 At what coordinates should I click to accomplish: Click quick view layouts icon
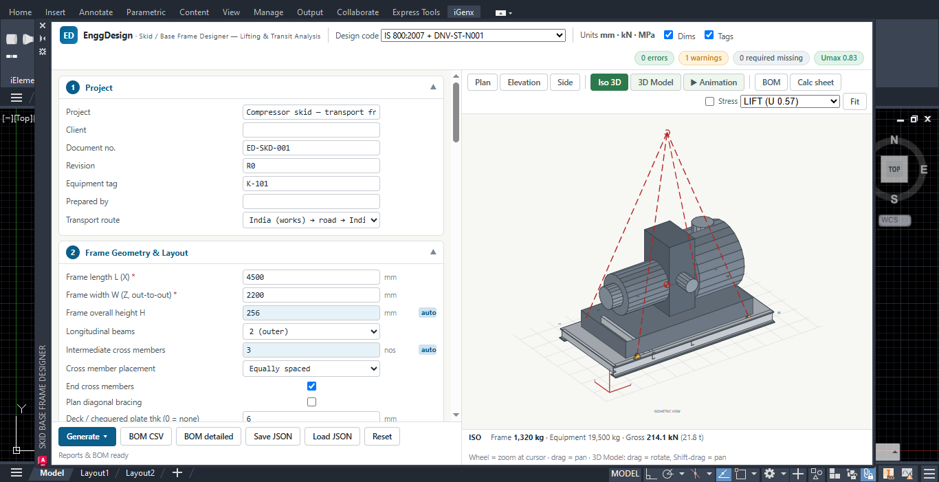pos(835,474)
